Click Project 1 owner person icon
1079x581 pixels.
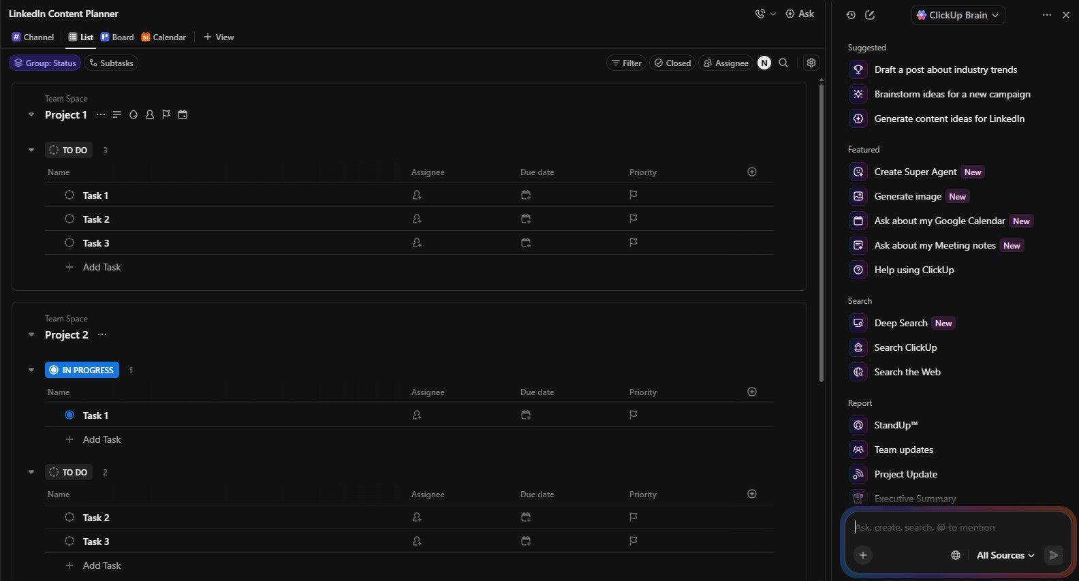(x=150, y=114)
